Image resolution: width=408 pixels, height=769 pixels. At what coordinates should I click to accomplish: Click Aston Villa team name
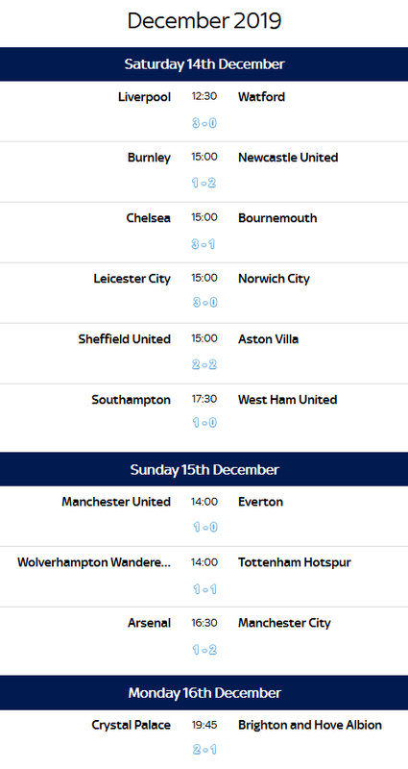click(x=269, y=339)
